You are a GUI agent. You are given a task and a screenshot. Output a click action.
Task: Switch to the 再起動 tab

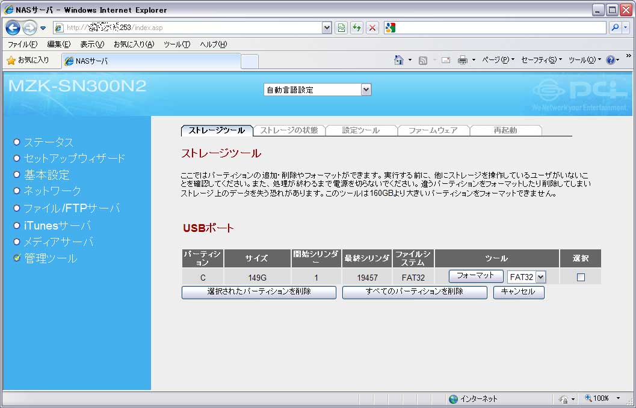(505, 130)
